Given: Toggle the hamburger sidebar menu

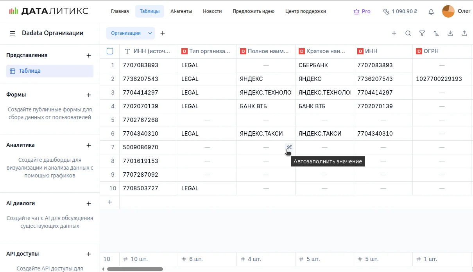Looking at the screenshot, I should click(x=13, y=33).
